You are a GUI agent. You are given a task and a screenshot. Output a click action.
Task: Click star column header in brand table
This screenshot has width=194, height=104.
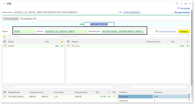(x=62, y=42)
